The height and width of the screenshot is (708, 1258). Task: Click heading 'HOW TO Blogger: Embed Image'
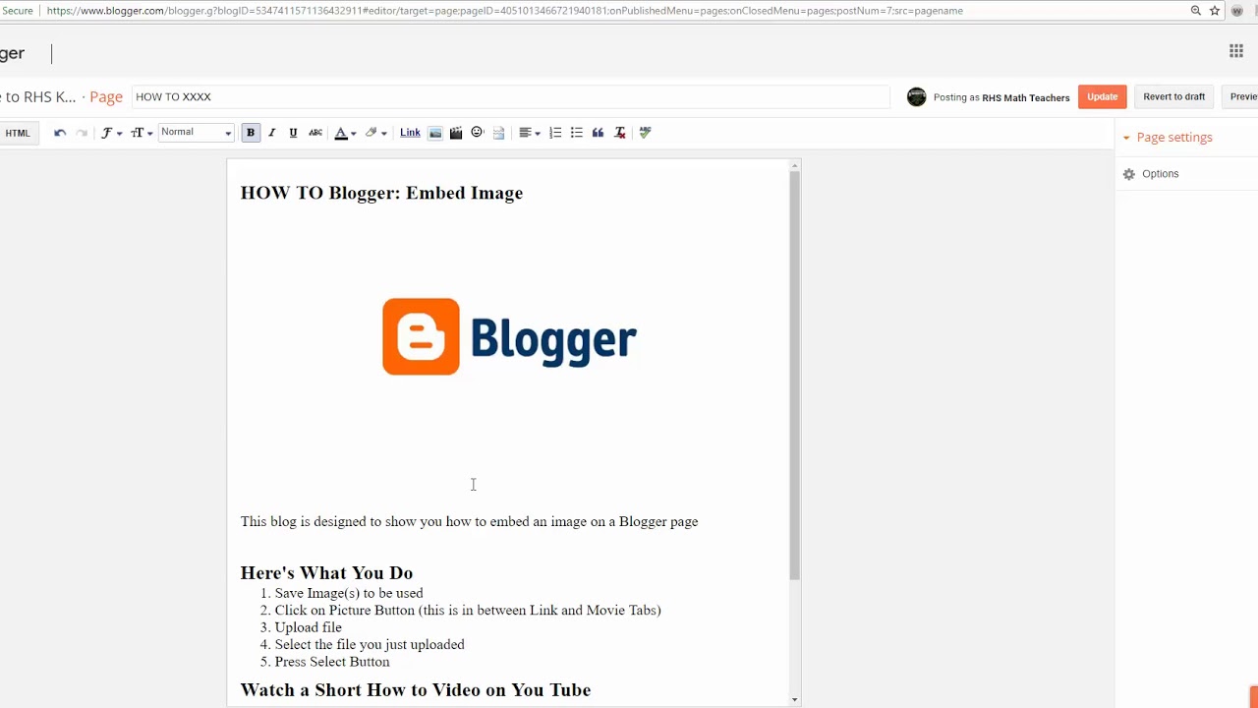[381, 193]
